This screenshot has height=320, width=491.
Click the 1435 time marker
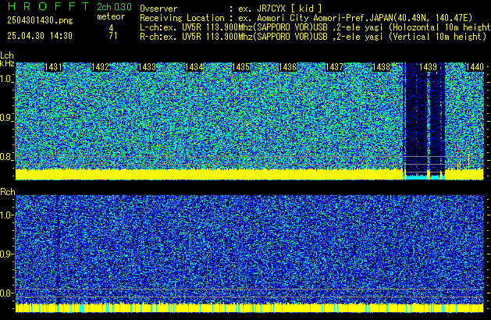240,67
